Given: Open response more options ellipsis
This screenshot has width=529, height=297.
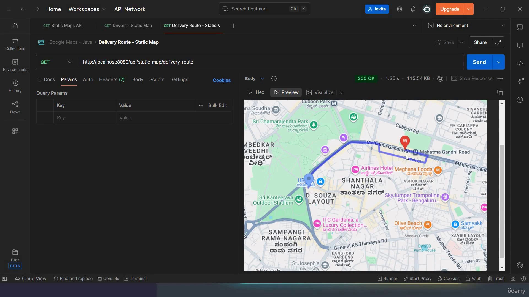Looking at the screenshot, I should pos(500,79).
